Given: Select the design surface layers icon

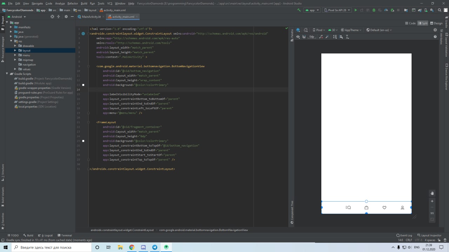Looking at the screenshot, I should (298, 30).
